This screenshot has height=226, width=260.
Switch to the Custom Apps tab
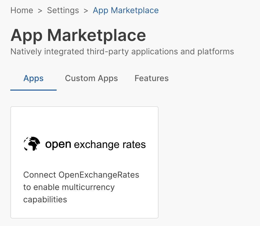pos(91,78)
